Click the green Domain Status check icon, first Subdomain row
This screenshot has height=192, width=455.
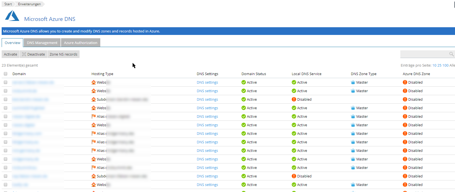tap(244, 99)
